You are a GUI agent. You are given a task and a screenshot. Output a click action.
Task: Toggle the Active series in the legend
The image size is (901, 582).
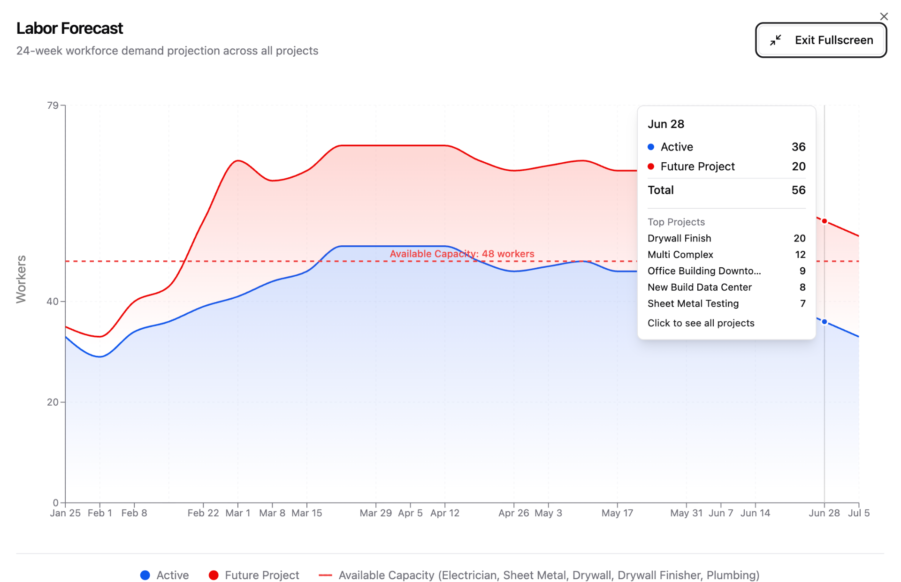click(165, 575)
